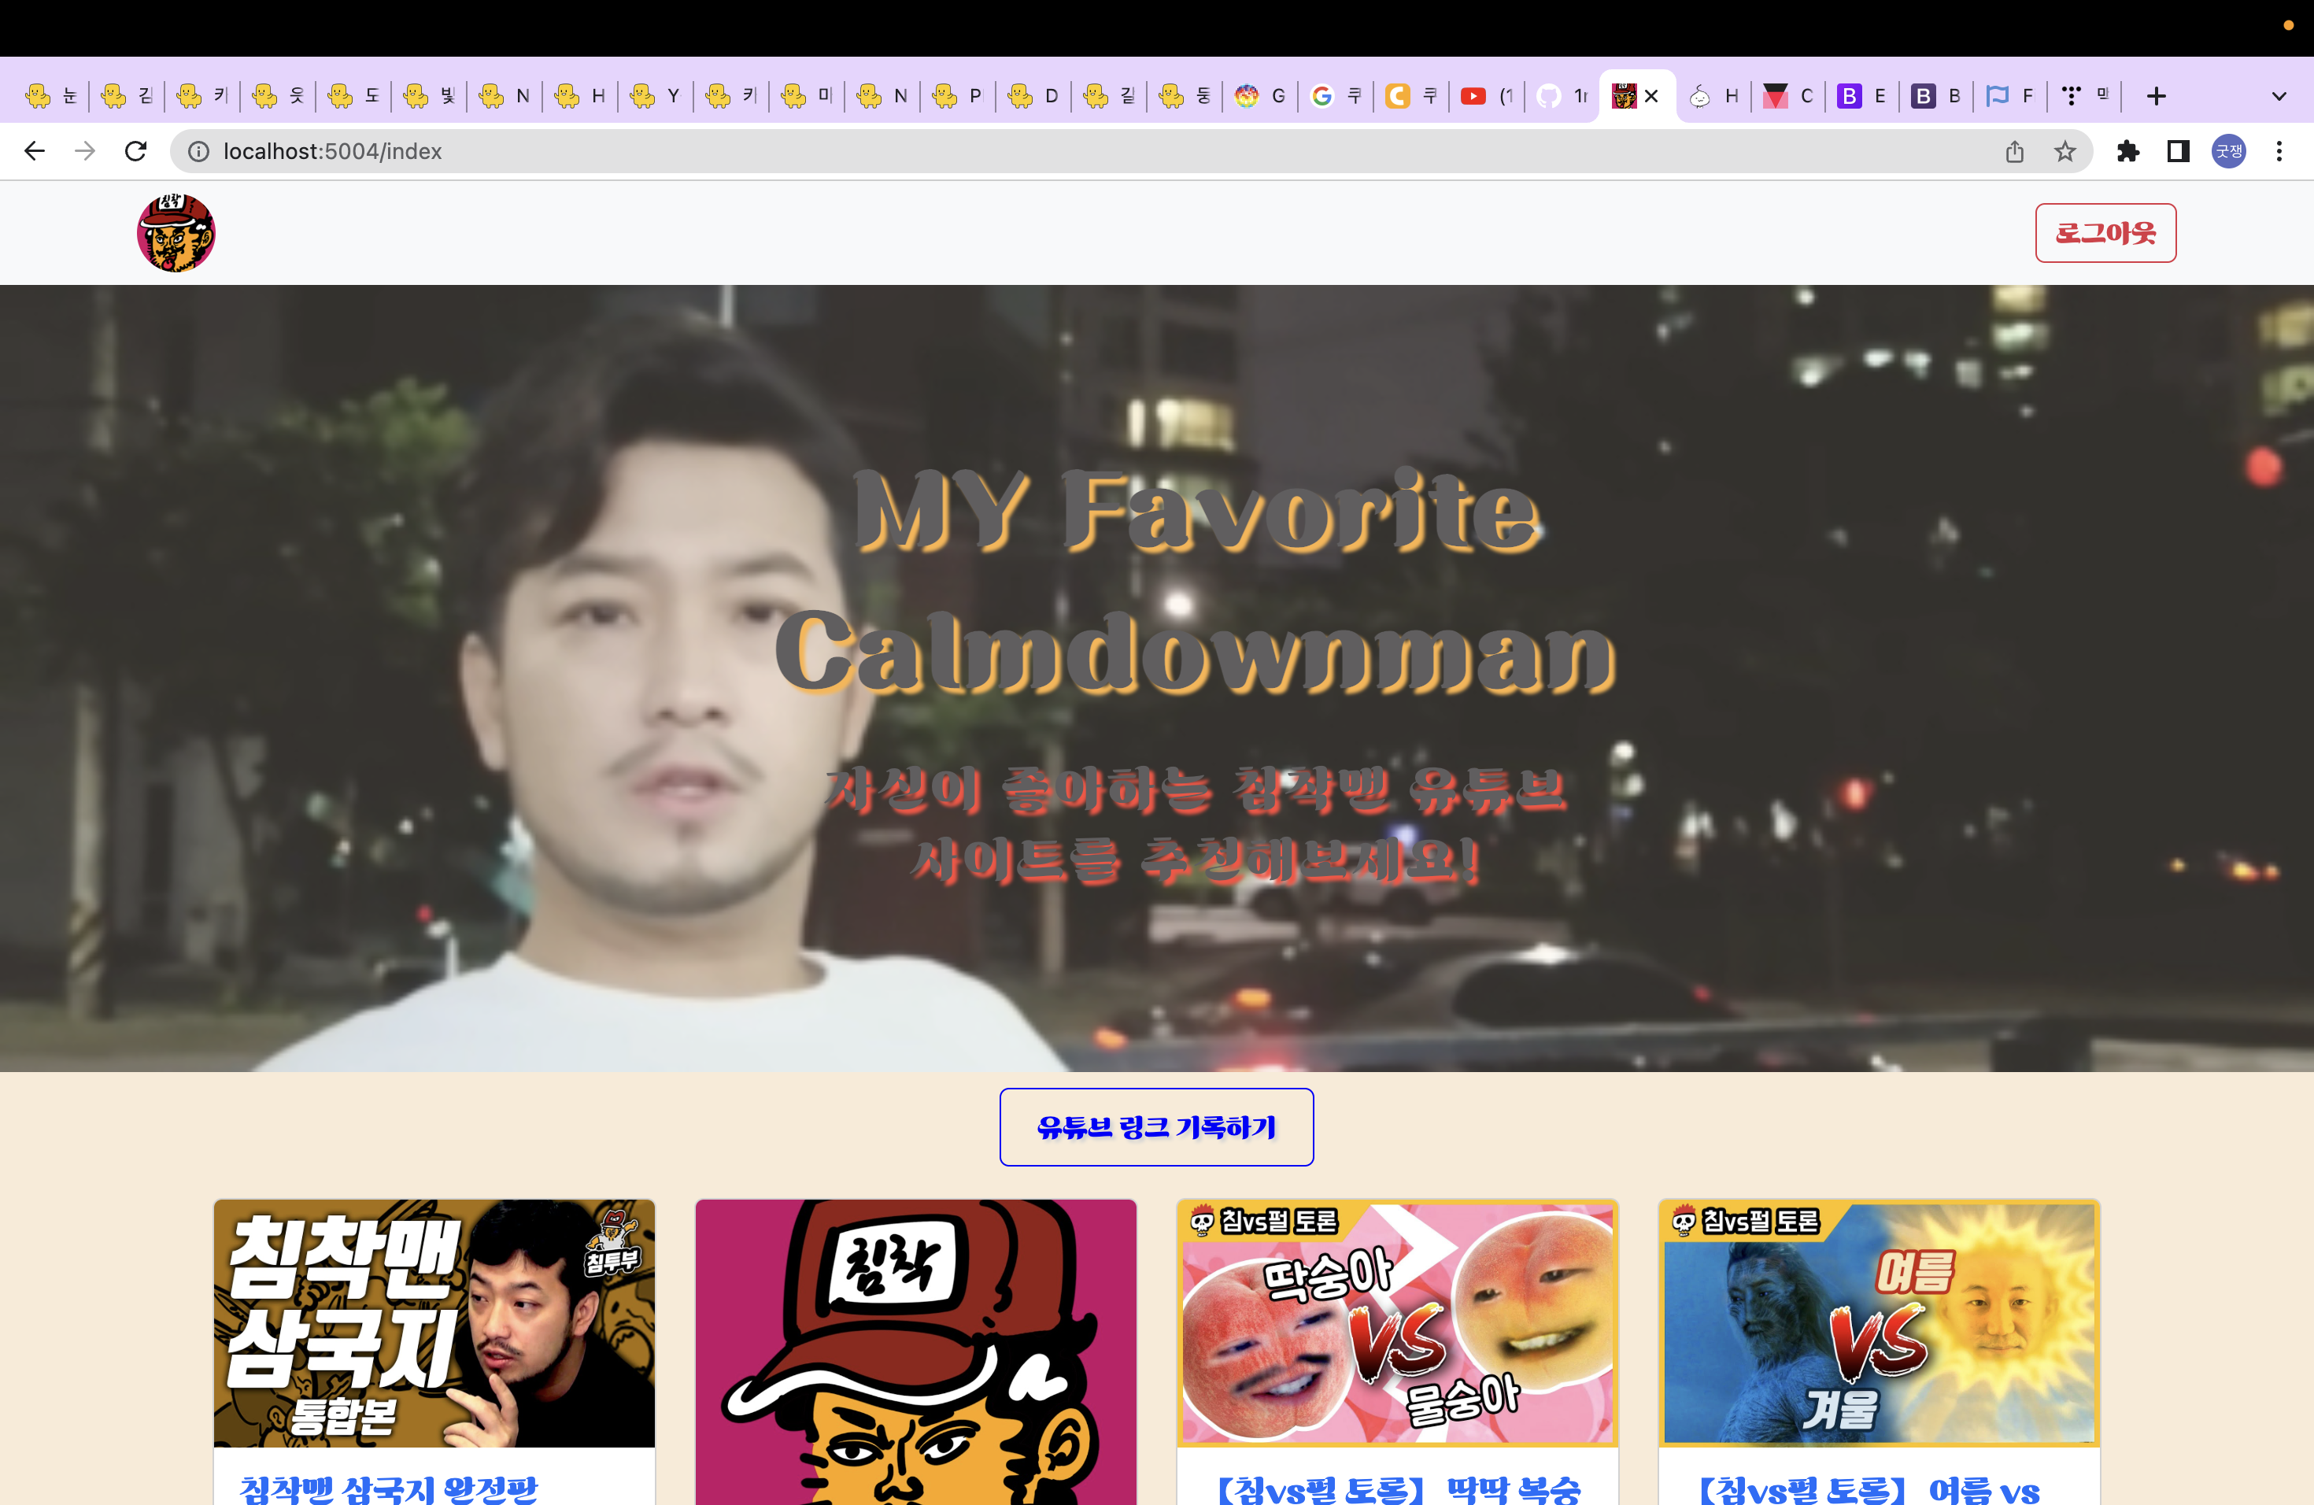The width and height of the screenshot is (2314, 1505).
Task: Open the tab search chevron dropdown
Action: [2278, 95]
